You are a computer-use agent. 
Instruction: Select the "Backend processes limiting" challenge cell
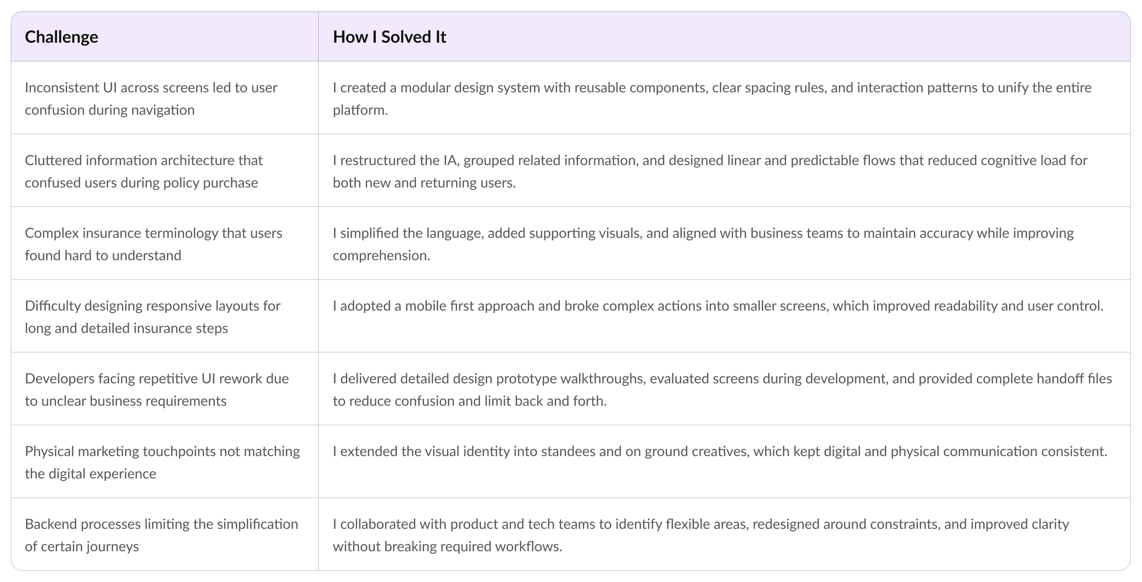point(162,535)
